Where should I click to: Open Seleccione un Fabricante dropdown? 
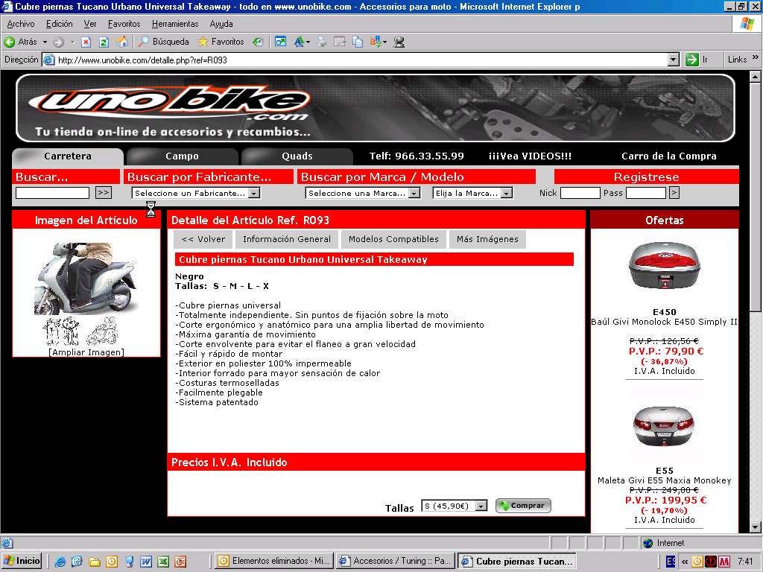tap(196, 193)
